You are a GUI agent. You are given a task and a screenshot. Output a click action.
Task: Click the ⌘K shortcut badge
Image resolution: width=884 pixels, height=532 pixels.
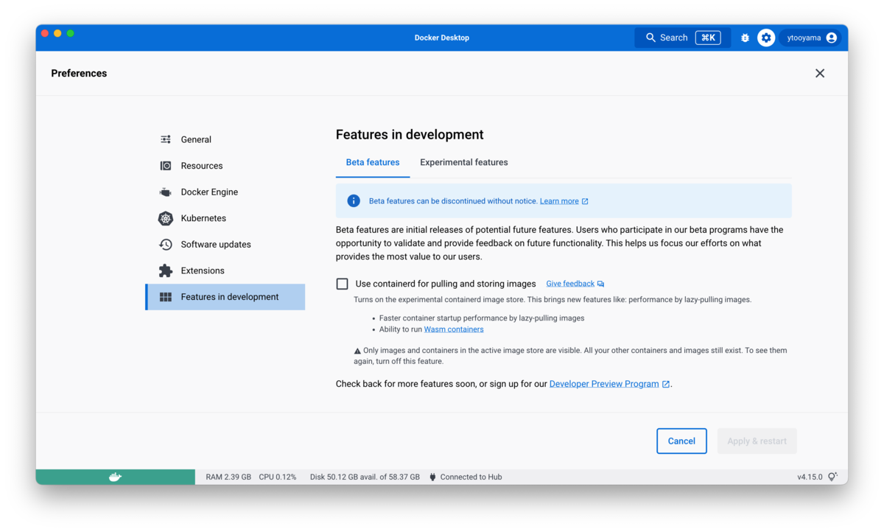pyautogui.click(x=708, y=38)
